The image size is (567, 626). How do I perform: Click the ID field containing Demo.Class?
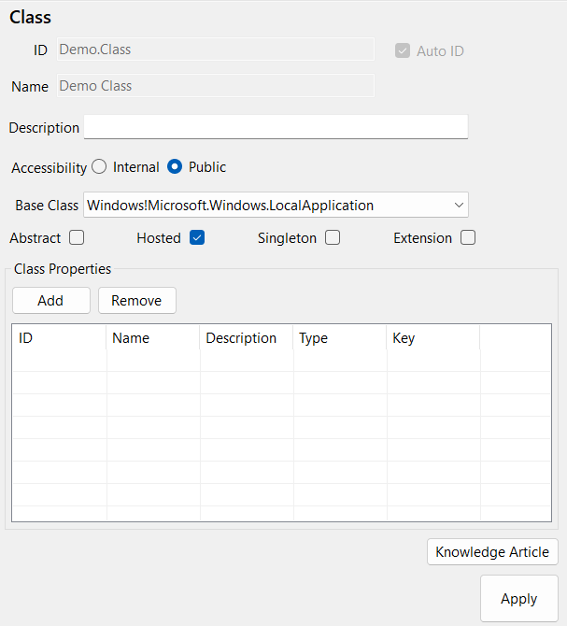coord(215,50)
